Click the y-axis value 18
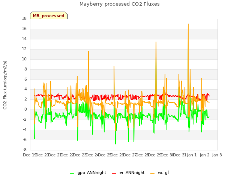The width and height of the screenshot is (240, 180). 24,19
